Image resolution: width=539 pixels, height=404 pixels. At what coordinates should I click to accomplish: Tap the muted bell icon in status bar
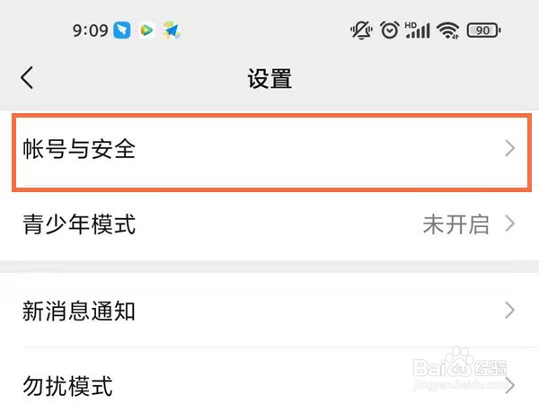click(361, 31)
